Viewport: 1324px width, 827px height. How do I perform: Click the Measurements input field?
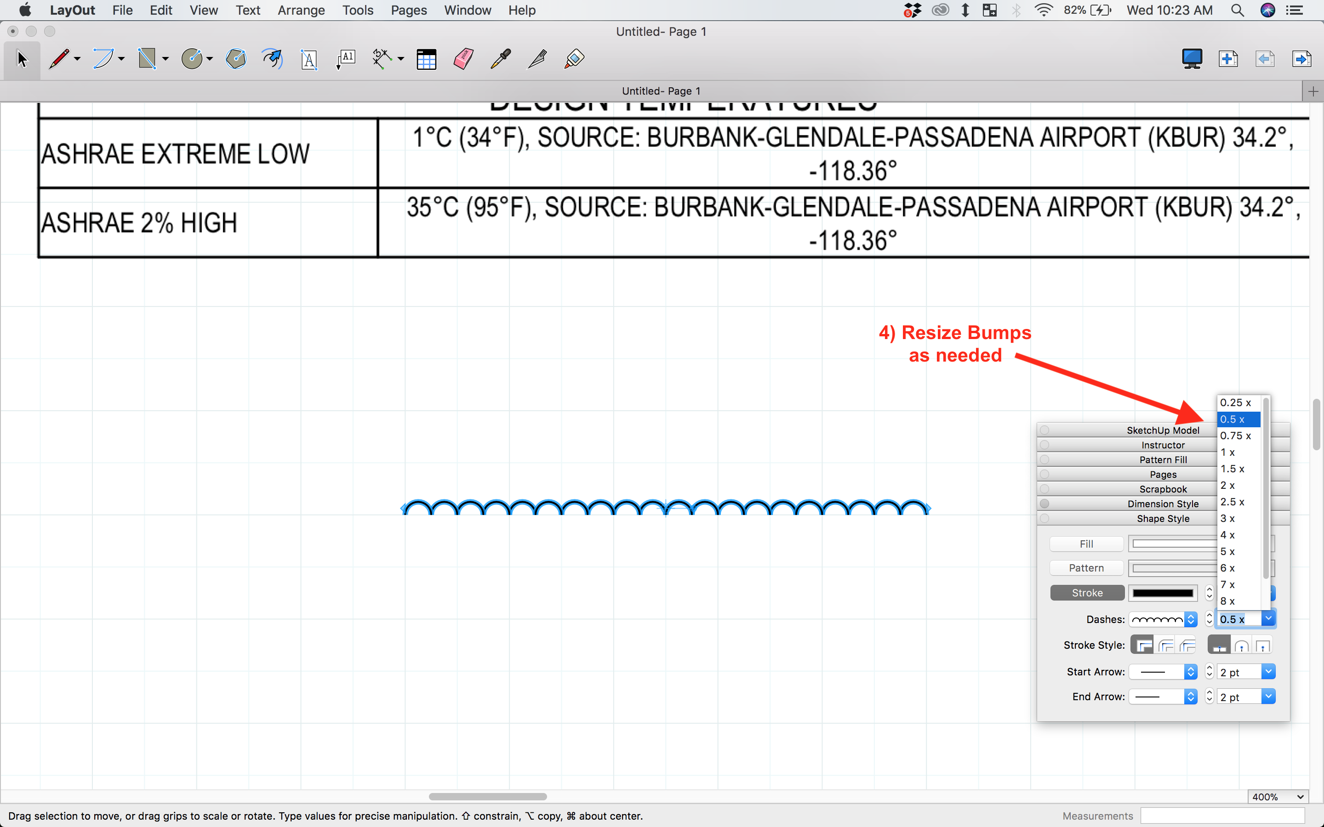(x=1222, y=816)
